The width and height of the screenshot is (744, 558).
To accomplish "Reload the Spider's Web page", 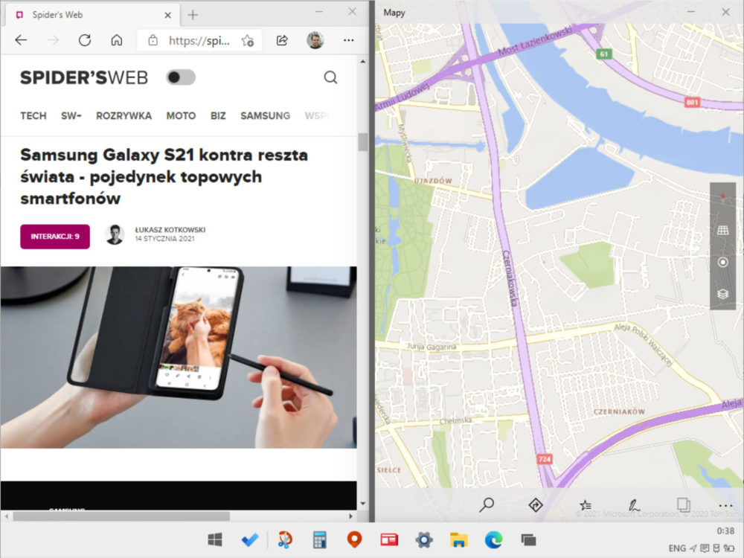I will [x=85, y=40].
